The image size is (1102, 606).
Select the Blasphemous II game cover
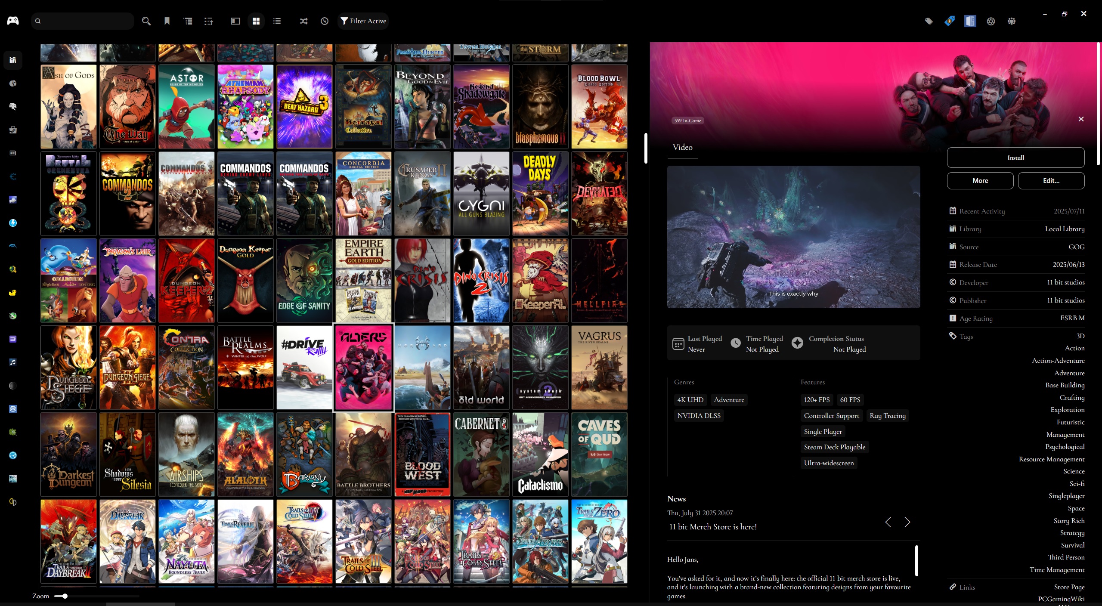pyautogui.click(x=540, y=107)
